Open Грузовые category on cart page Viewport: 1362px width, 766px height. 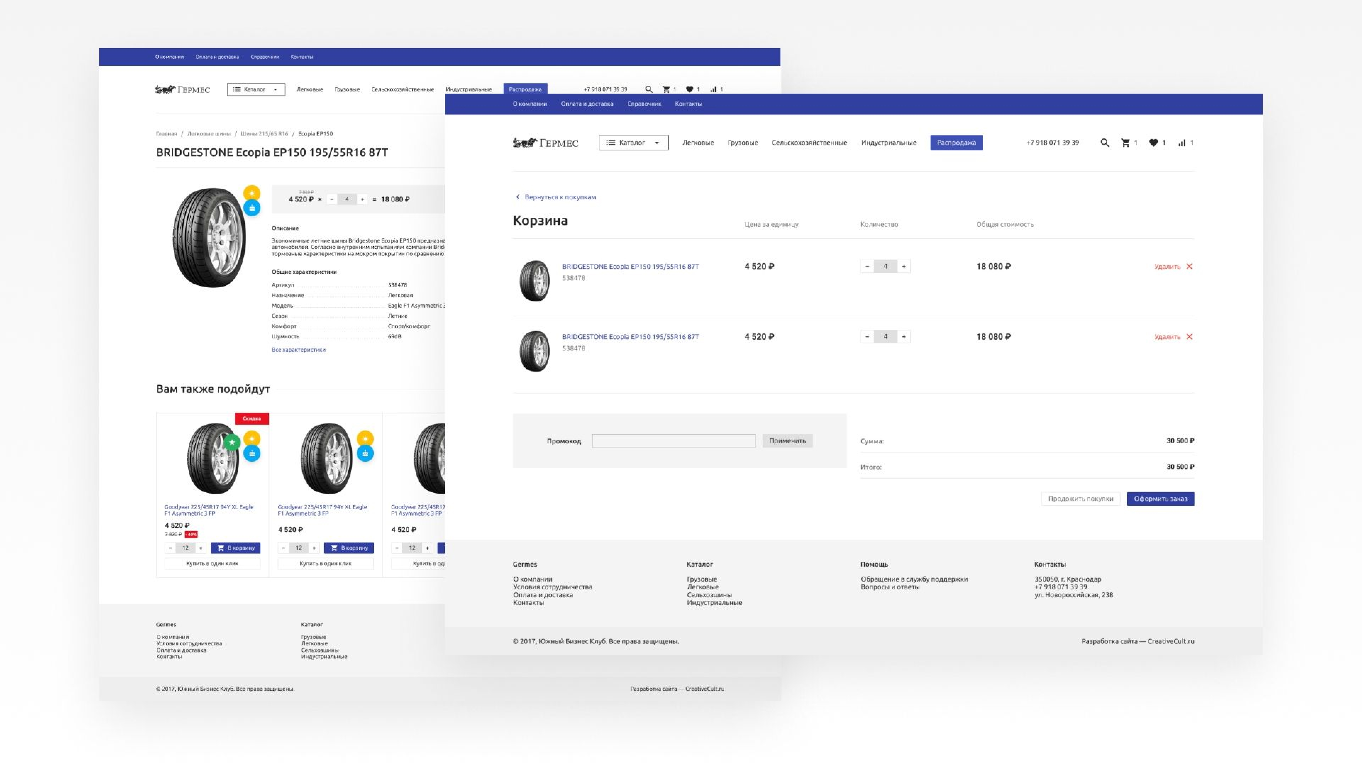click(743, 143)
